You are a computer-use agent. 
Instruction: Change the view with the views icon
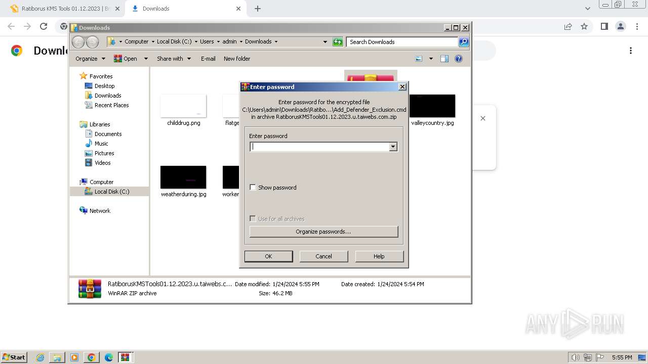click(x=419, y=59)
